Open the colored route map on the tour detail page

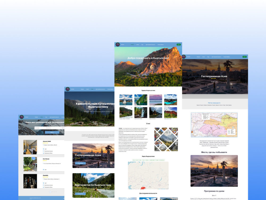click(214, 125)
